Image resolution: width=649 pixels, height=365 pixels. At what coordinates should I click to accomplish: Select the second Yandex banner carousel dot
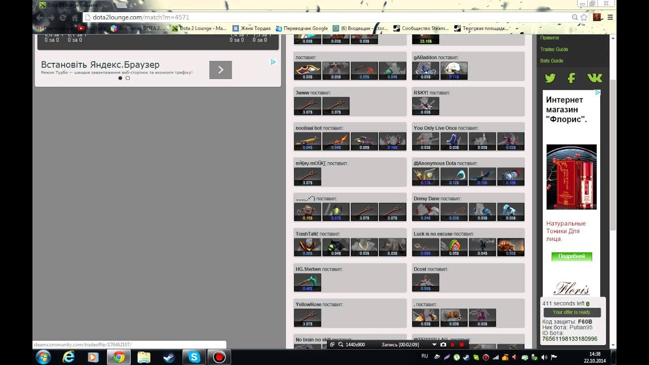tap(128, 78)
